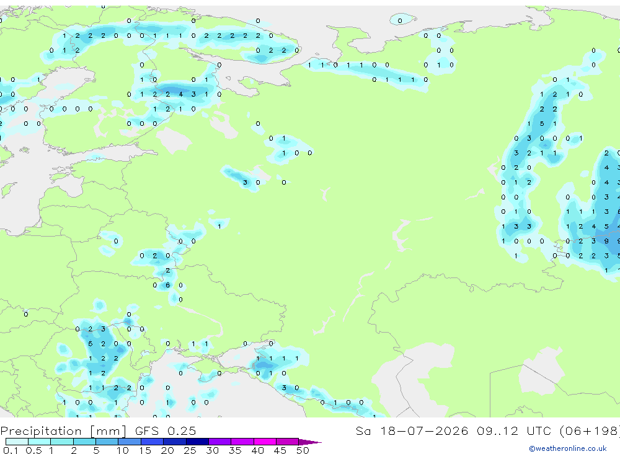
Task: Open the weatheronline.co.uk copyright link
Action: pyautogui.click(x=568, y=448)
